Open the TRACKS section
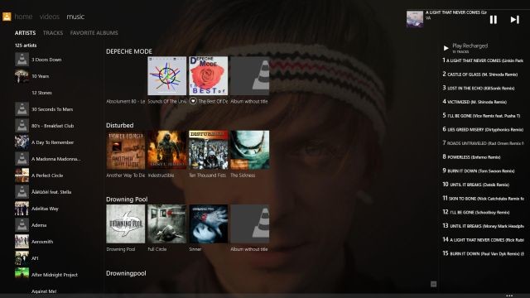This screenshot has width=530, height=298. click(53, 33)
